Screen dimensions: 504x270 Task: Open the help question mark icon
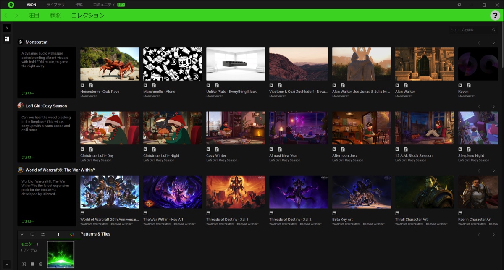[495, 16]
